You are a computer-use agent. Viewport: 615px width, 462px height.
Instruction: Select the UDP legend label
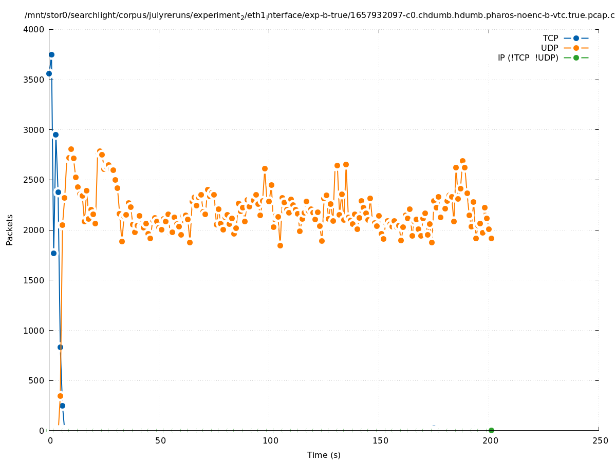[549, 48]
